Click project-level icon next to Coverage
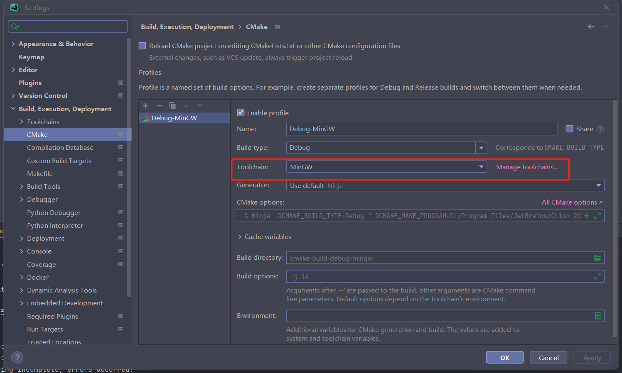 point(120,264)
